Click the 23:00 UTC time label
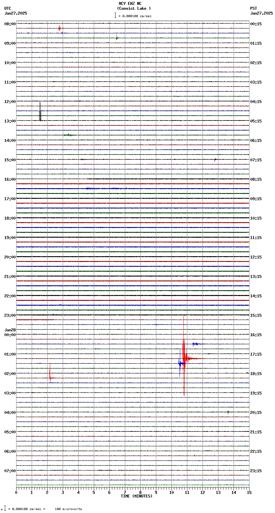Viewport: 275px width, 513px height. coord(10,315)
